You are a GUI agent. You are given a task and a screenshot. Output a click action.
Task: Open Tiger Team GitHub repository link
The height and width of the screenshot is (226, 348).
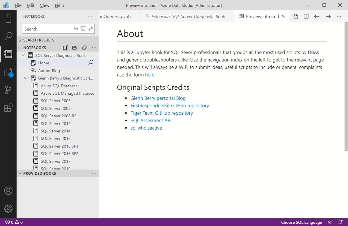[x=162, y=113]
